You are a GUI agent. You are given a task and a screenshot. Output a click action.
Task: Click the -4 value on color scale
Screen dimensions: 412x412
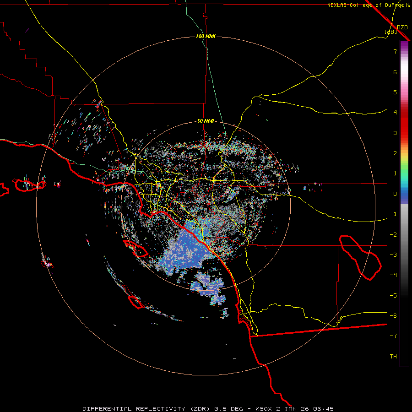[393, 275]
